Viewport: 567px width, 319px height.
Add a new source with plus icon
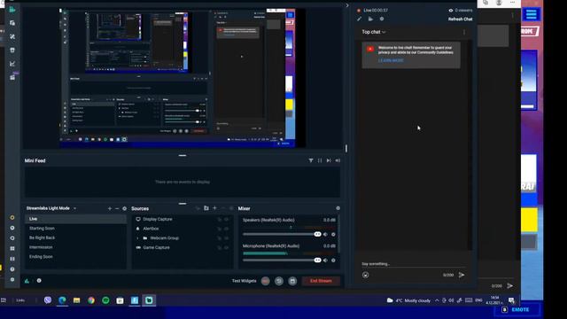point(214,208)
